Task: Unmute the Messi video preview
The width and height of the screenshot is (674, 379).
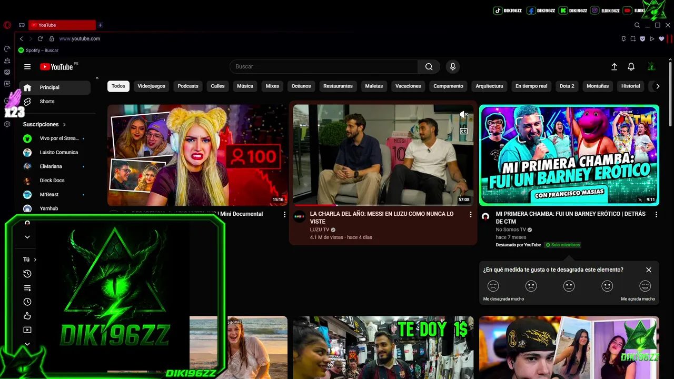Action: coord(463,114)
